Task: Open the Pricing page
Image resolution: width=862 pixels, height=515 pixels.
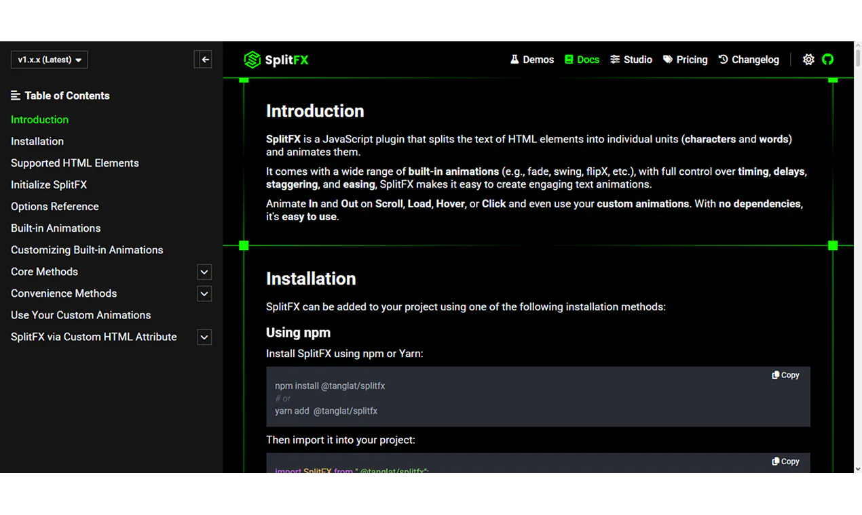Action: click(x=686, y=60)
